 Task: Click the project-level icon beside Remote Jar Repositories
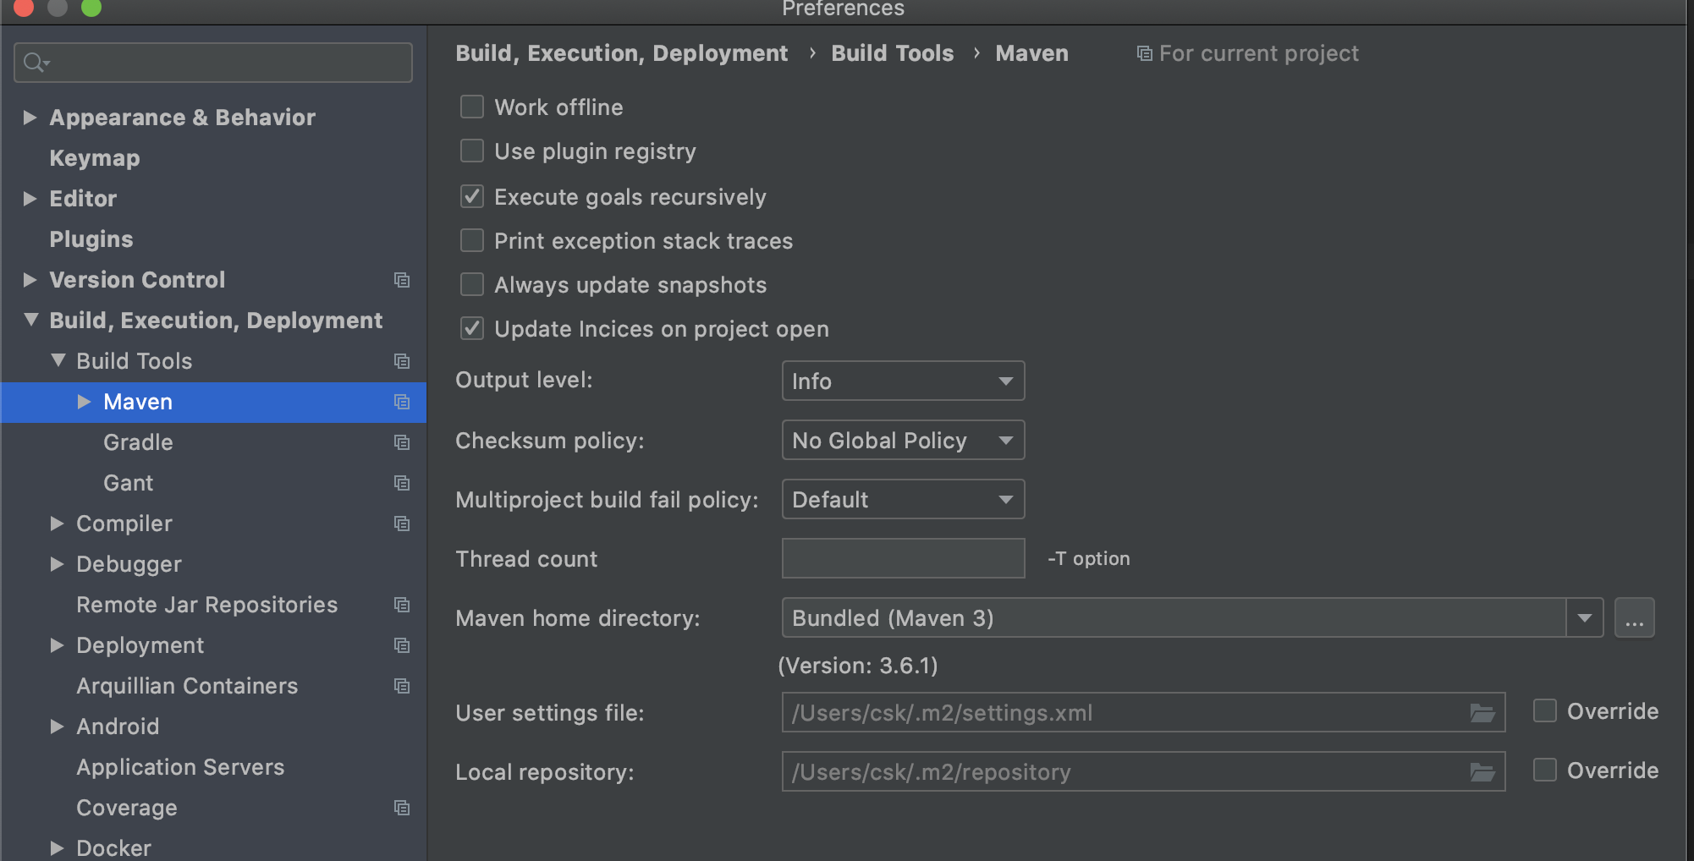pyautogui.click(x=402, y=605)
